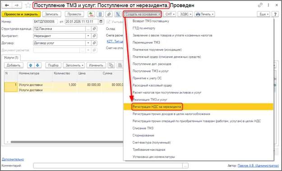282x171 pixels.
Task: Choose Регистрация прочих доходов в целях налогообложения
Action: pyautogui.click(x=199, y=114)
